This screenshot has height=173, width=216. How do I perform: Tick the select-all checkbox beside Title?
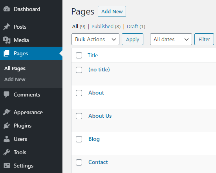click(79, 55)
